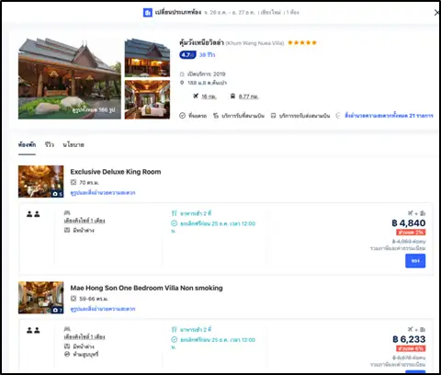View all 21 amenities link
Screen dimensions: 441x375
[x=389, y=116]
